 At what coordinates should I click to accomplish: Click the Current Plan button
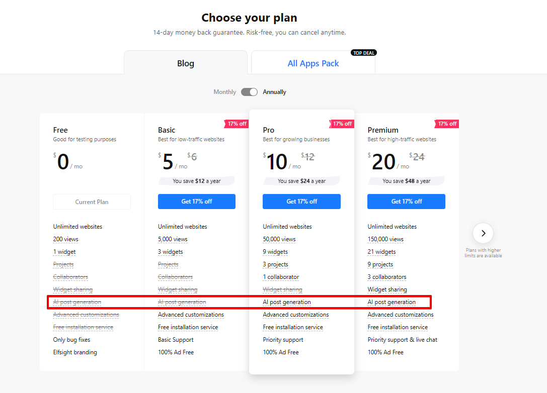pyautogui.click(x=92, y=202)
